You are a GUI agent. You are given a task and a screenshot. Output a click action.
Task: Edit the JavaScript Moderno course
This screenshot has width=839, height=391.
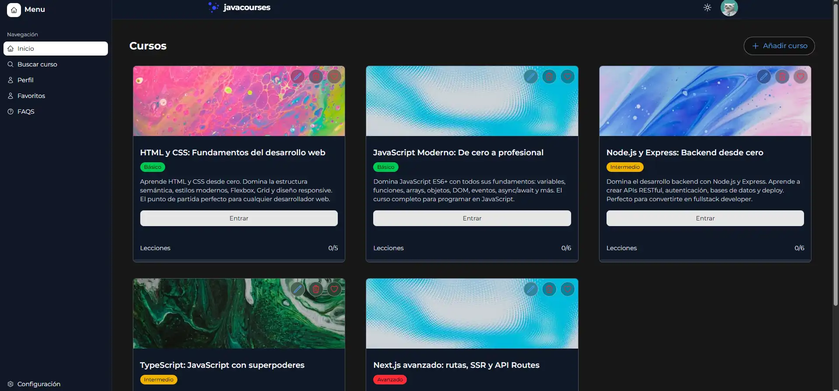[x=531, y=77]
